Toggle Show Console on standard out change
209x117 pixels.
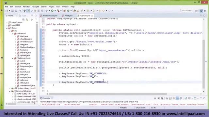point(177,98)
